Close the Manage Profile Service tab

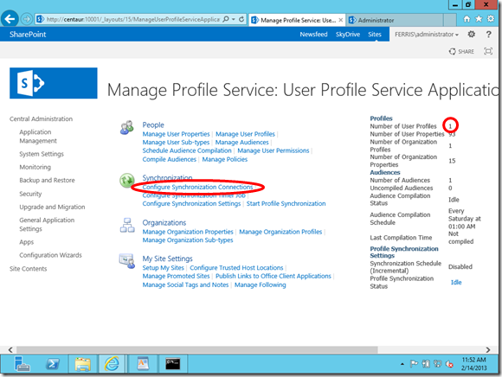[x=341, y=20]
